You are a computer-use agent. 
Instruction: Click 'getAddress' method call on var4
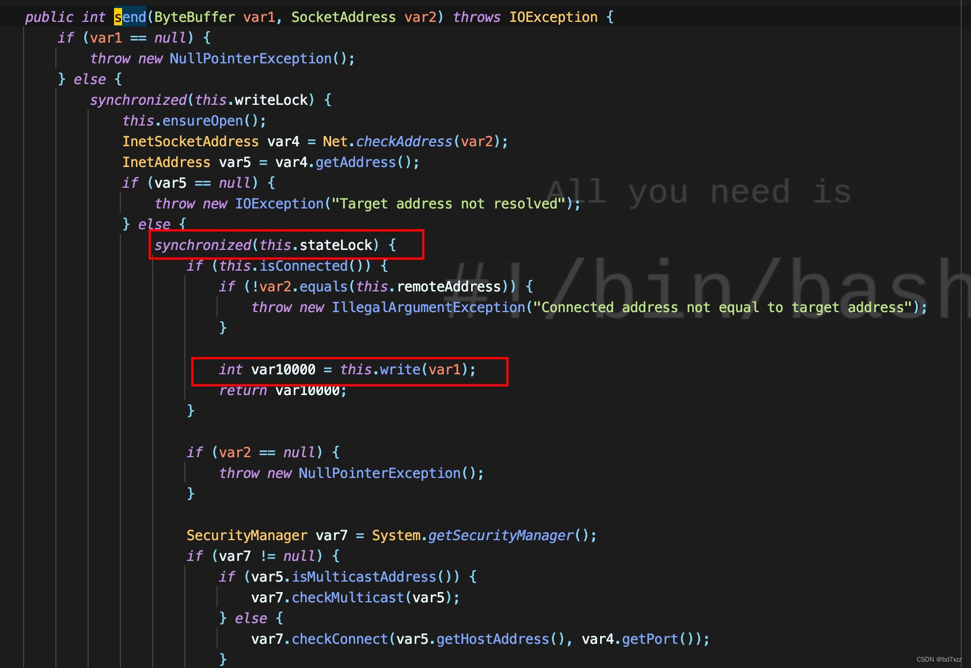click(x=356, y=162)
